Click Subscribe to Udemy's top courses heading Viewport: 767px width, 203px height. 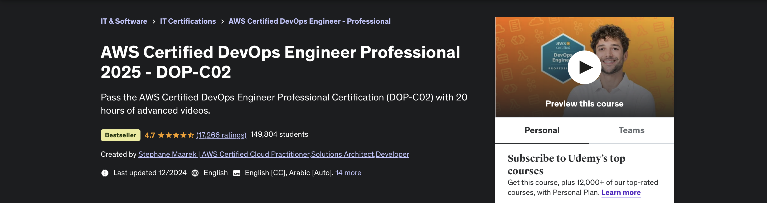tap(566, 164)
